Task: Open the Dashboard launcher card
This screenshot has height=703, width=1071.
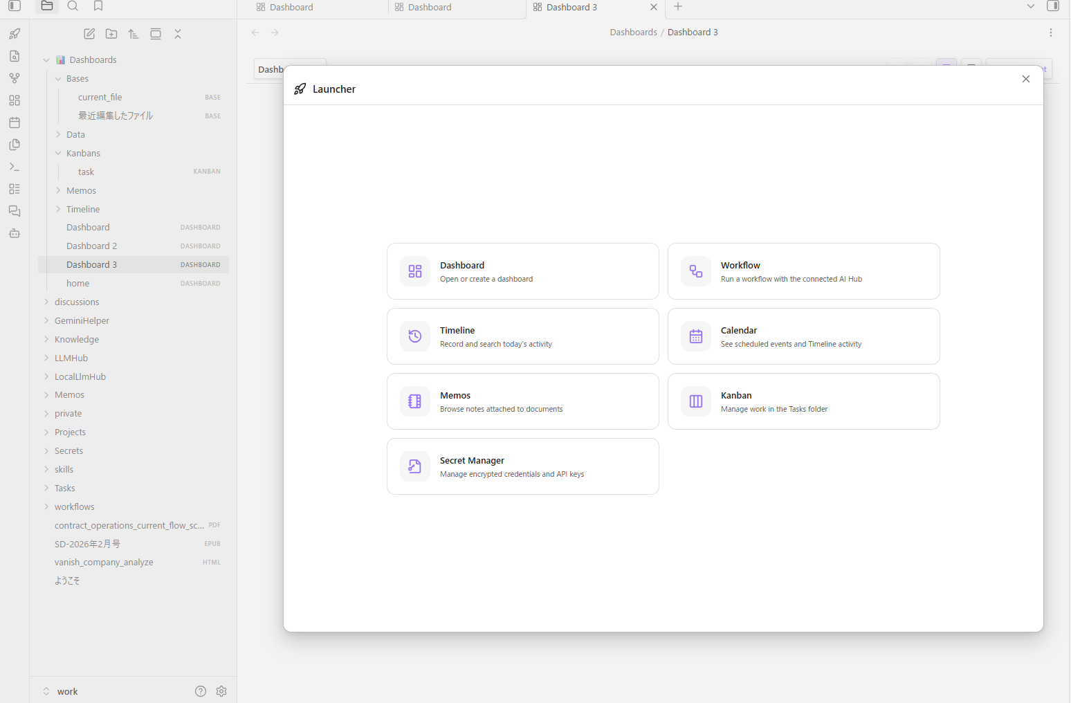Action: pos(523,271)
